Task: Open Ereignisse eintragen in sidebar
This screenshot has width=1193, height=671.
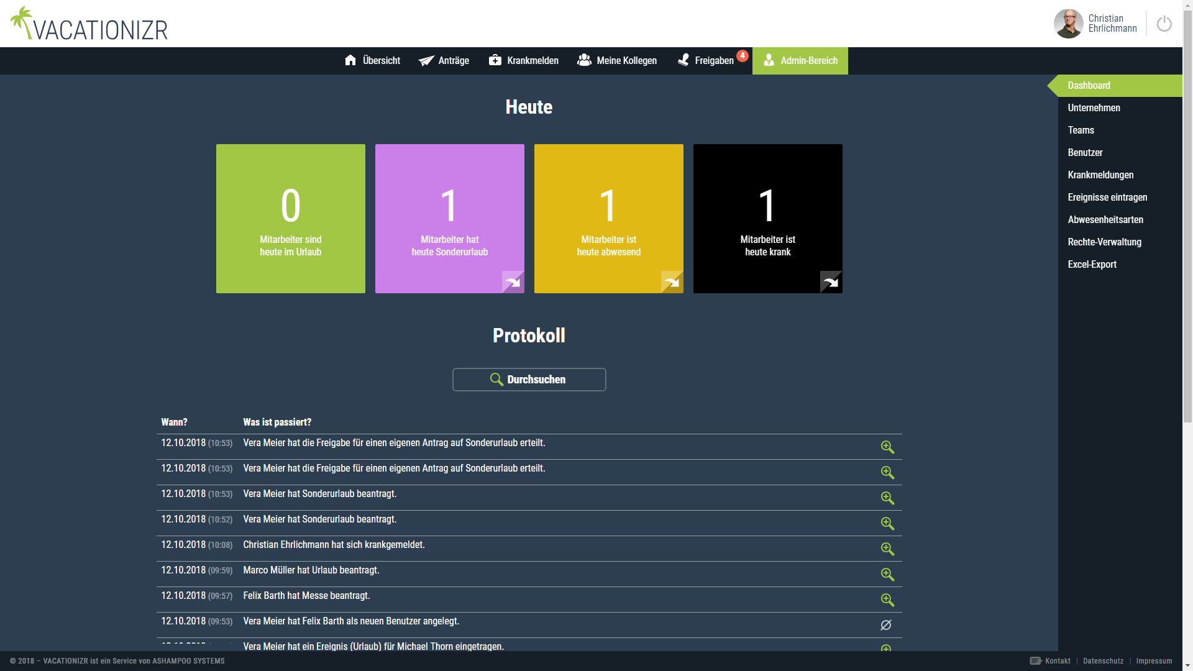Action: (1120, 198)
